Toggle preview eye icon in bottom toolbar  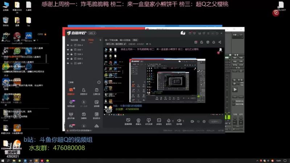pyautogui.click(x=198, y=121)
